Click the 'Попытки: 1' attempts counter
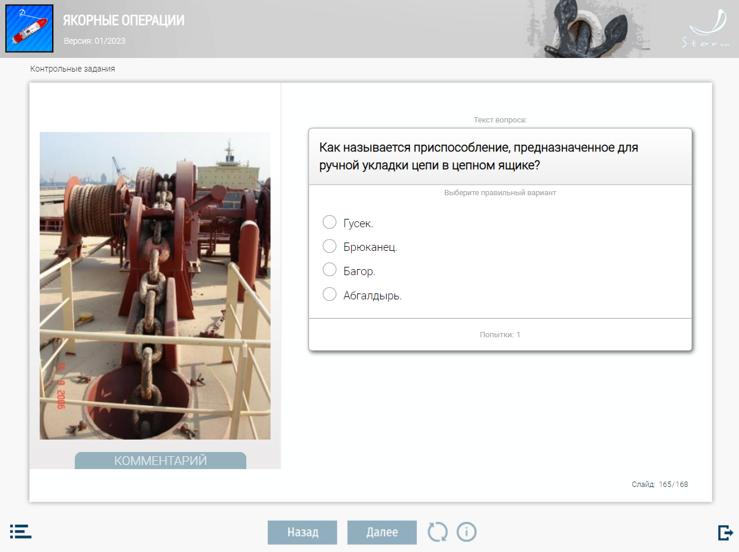 pyautogui.click(x=500, y=335)
